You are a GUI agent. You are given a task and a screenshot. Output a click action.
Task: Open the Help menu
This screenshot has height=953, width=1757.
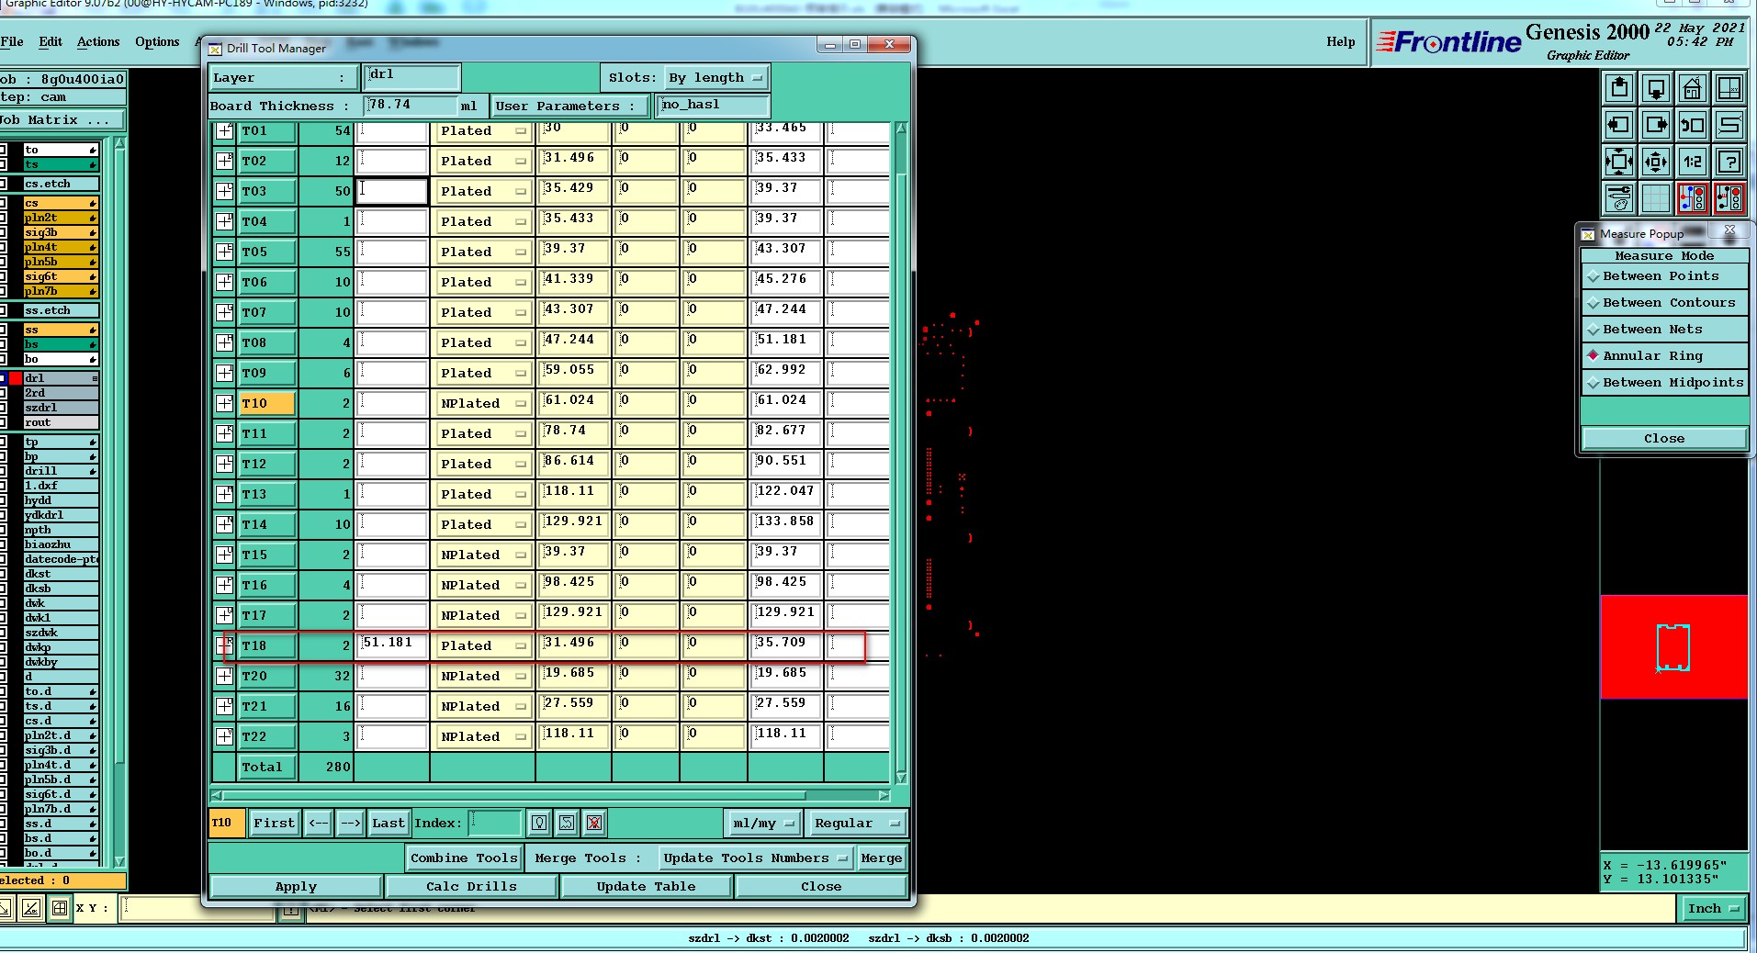(x=1340, y=41)
